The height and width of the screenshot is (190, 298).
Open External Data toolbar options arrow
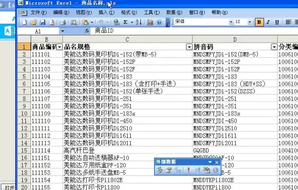point(210,162)
